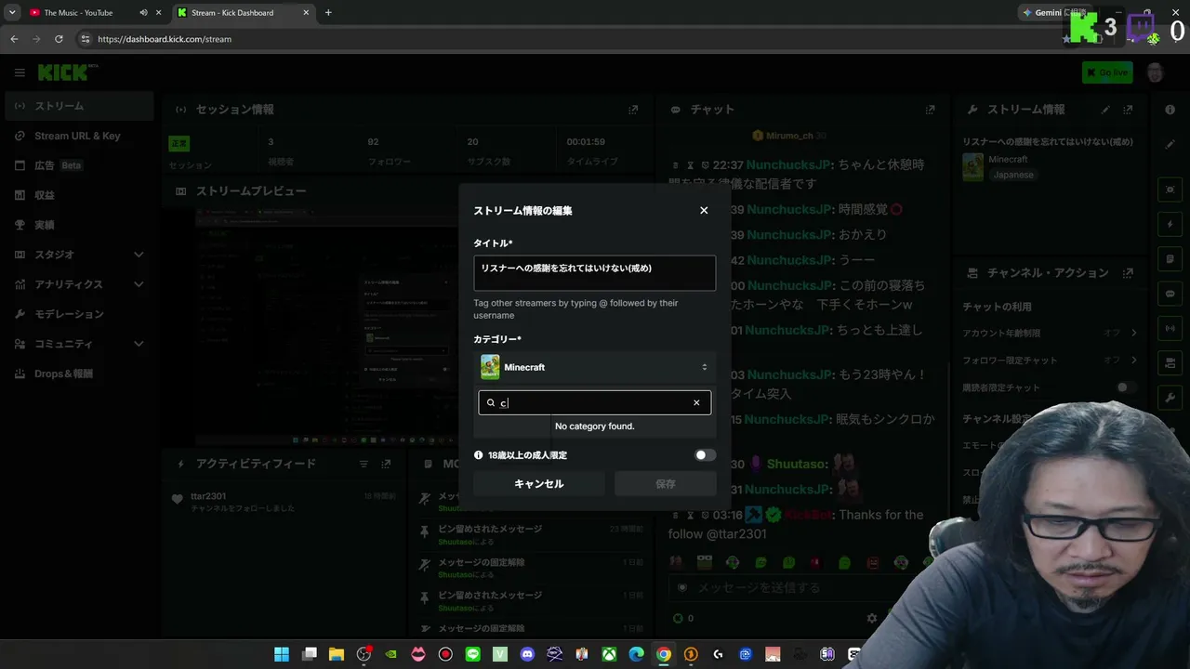Image resolution: width=1190 pixels, height=669 pixels.
Task: Edit the stream title text field
Action: coord(595,273)
